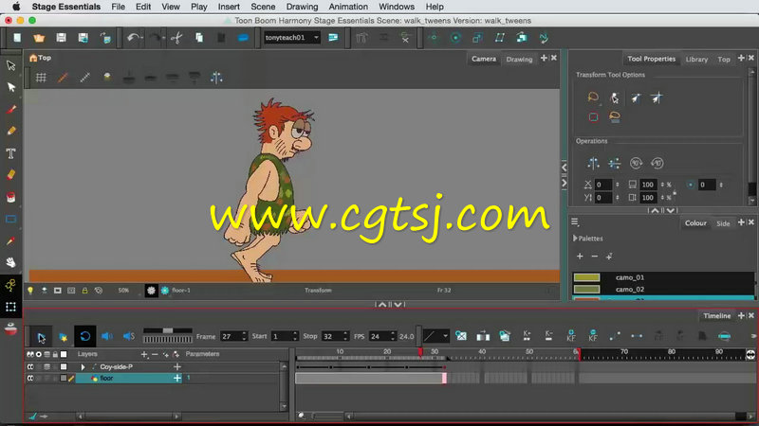Select the Paint bucket tool
This screenshot has height=426, width=759.
pos(10,197)
